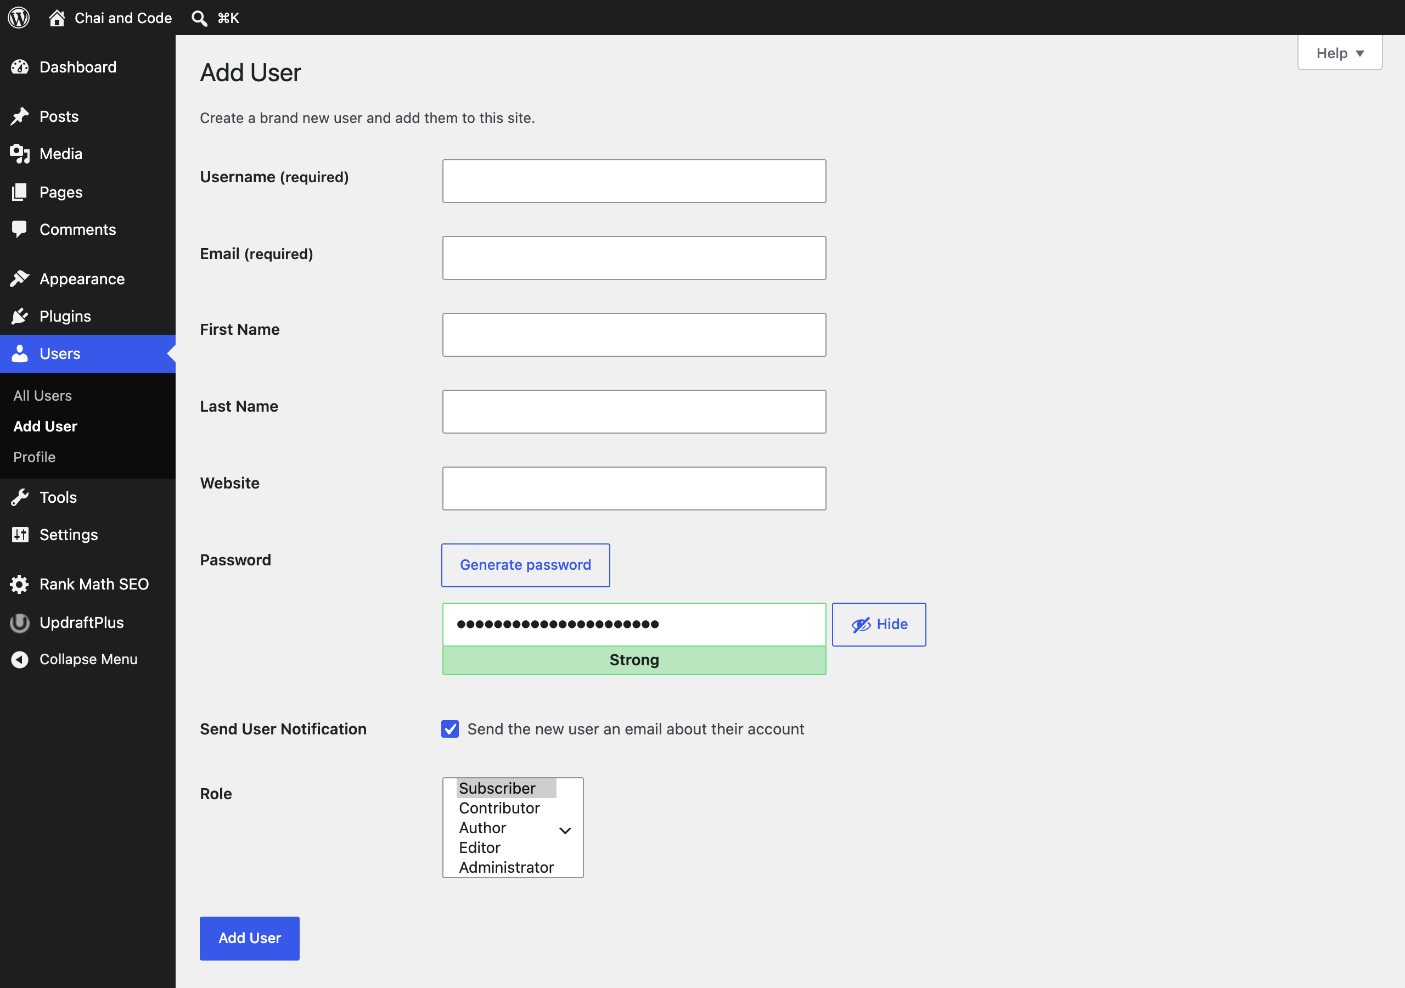The height and width of the screenshot is (988, 1405).
Task: Click the WordPress logo icon
Action: click(19, 17)
